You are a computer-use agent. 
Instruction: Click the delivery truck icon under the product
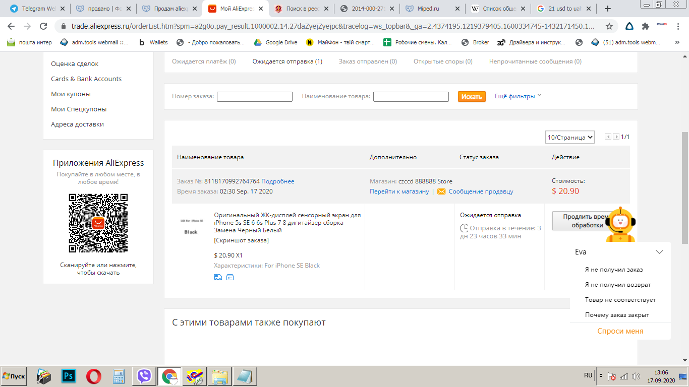[x=218, y=277]
